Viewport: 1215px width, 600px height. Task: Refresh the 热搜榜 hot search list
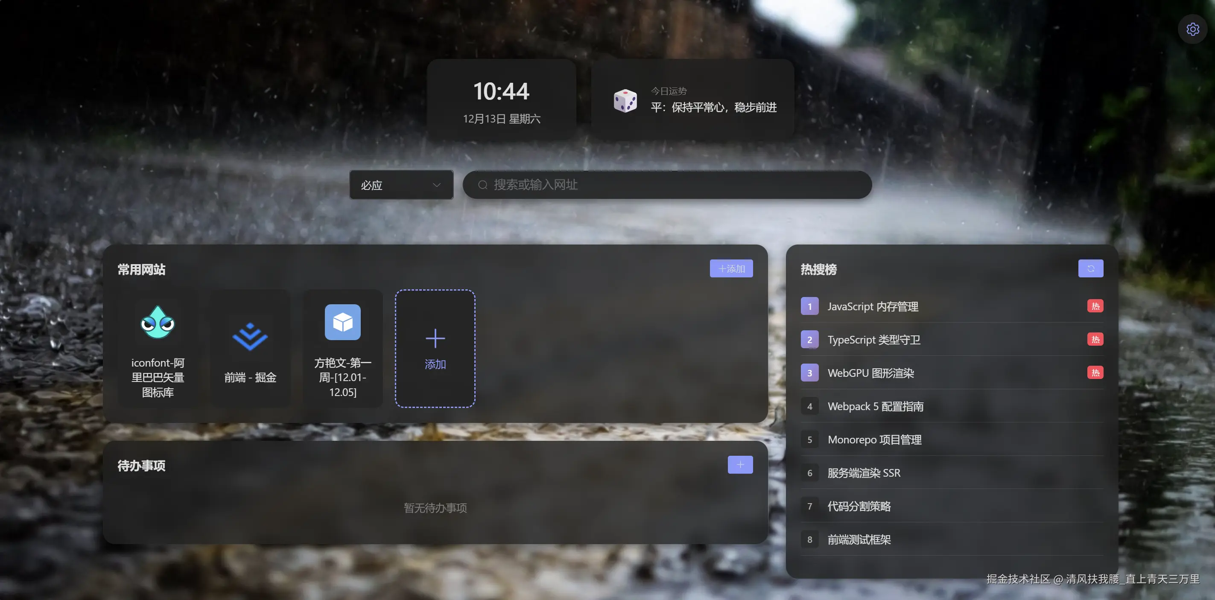point(1090,268)
